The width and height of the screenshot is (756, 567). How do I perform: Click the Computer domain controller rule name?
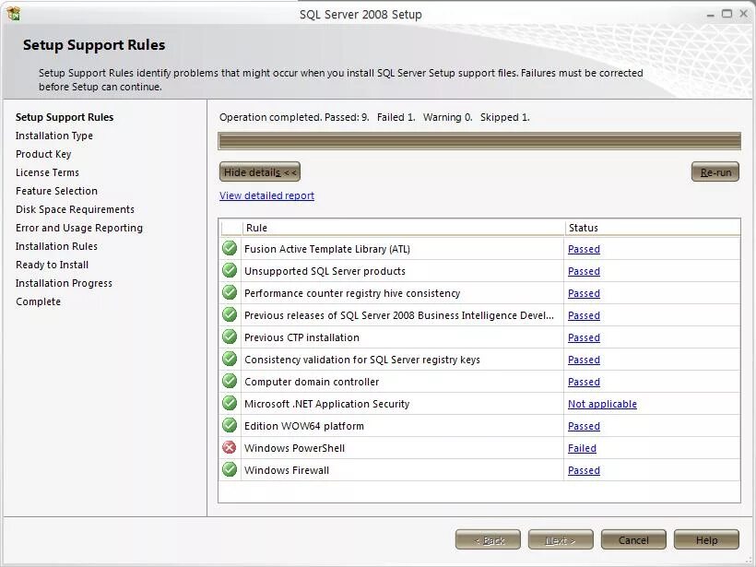(x=312, y=382)
